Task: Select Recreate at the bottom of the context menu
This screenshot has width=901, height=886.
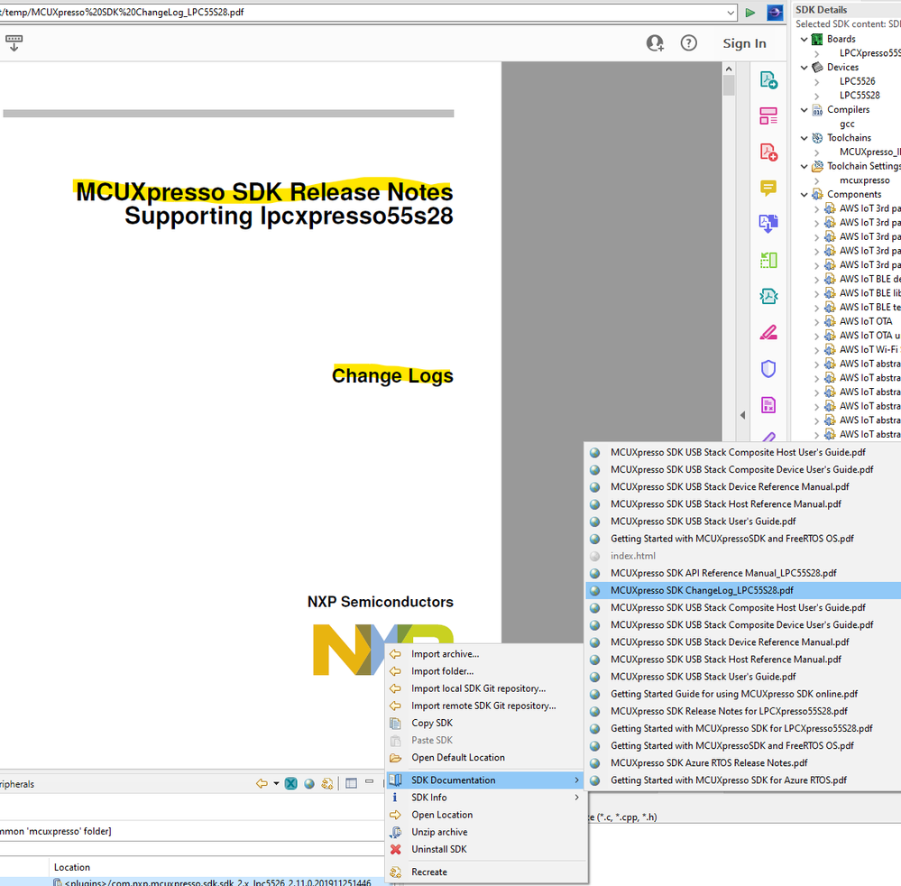Action: pos(486,872)
